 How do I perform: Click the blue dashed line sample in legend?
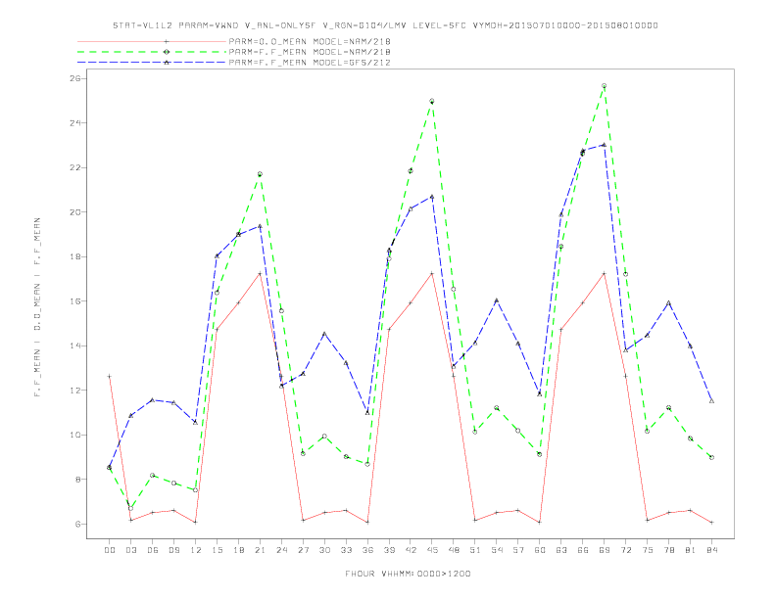click(152, 63)
